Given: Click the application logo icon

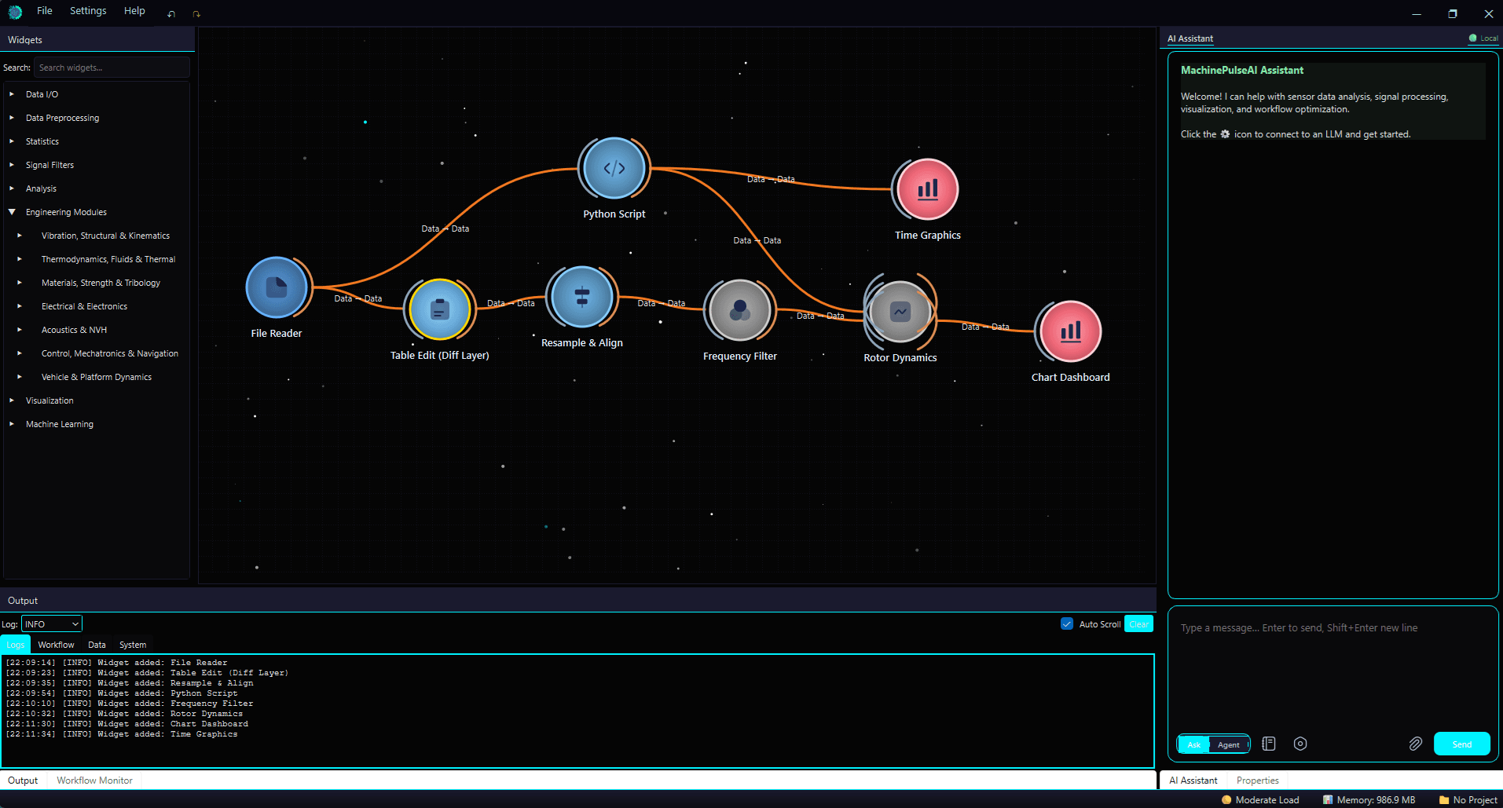Looking at the screenshot, I should click(x=15, y=12).
